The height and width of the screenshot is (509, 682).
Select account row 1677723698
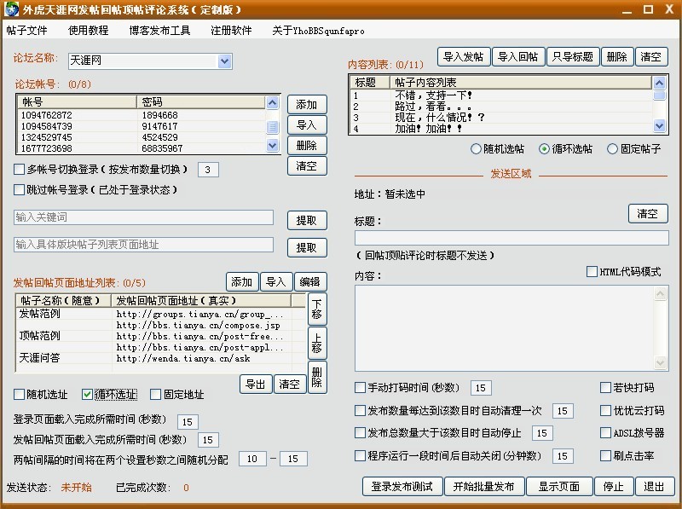click(142, 148)
